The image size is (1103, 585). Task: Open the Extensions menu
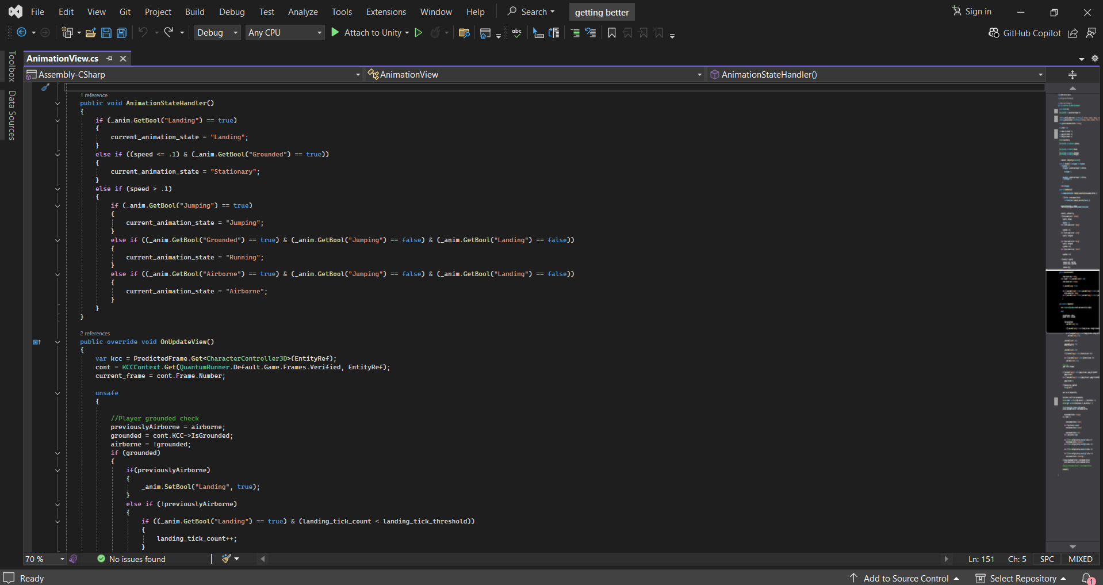coord(386,12)
